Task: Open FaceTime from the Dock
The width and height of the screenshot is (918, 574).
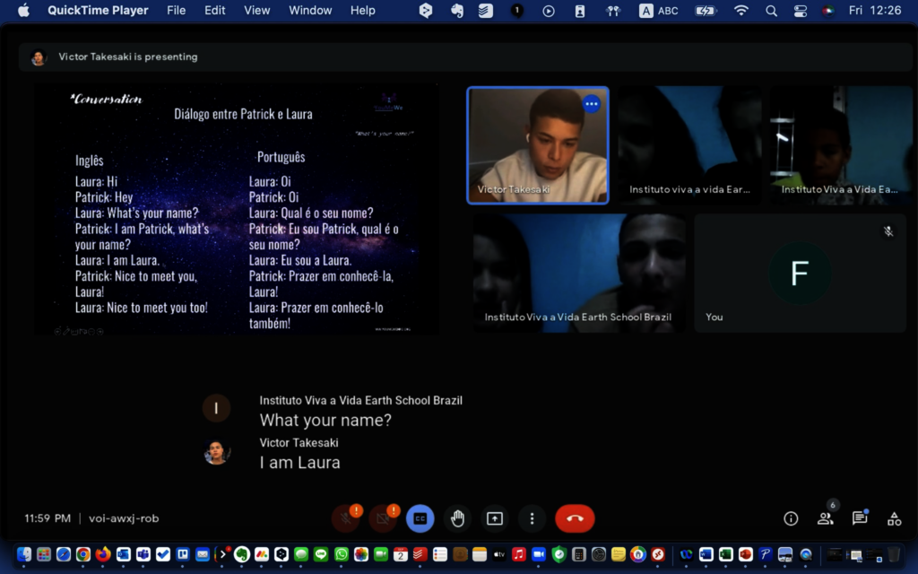Action: coord(380,554)
